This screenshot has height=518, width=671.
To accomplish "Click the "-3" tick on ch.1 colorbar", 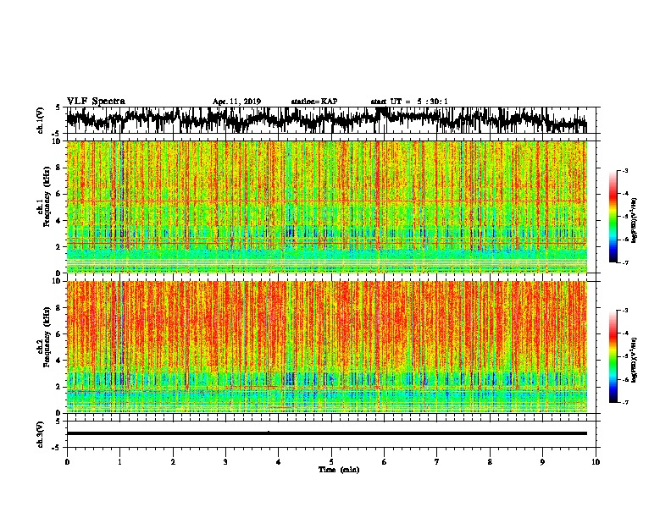I will tap(624, 171).
